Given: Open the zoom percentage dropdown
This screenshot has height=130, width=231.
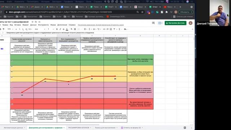Looking at the screenshot, I should coord(10,29).
